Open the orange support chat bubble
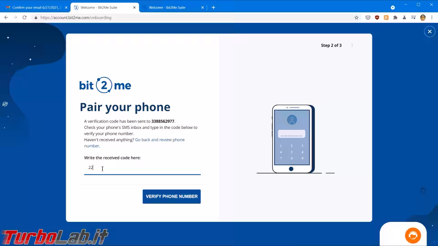The image size is (438, 246). tap(413, 236)
